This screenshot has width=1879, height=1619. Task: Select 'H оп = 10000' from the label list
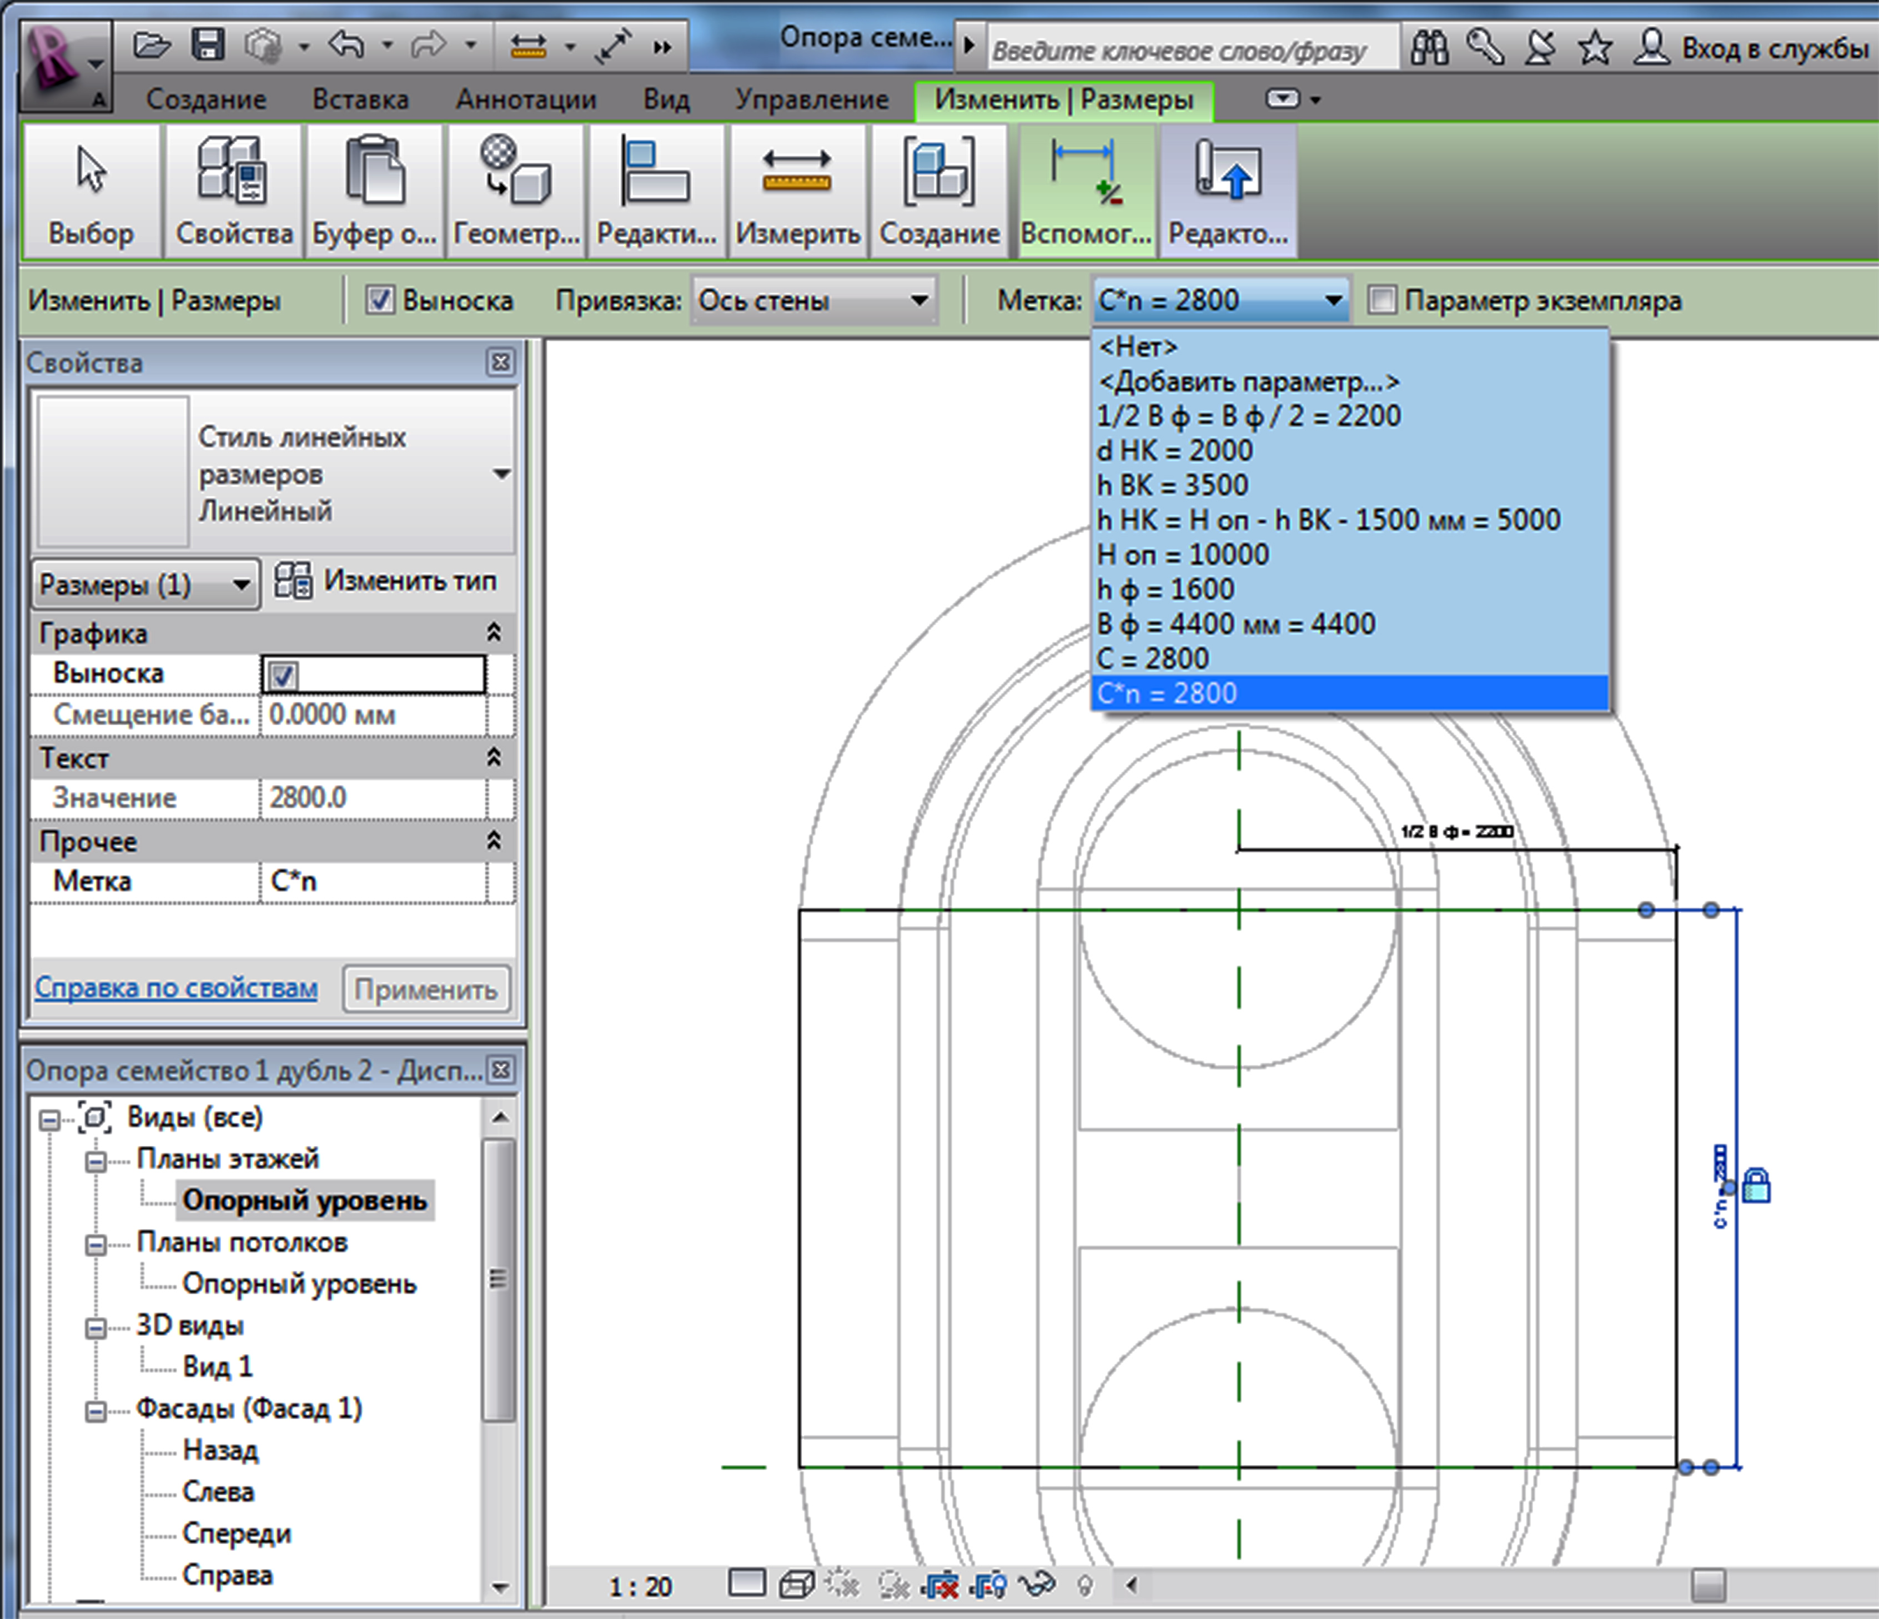[x=1183, y=554]
